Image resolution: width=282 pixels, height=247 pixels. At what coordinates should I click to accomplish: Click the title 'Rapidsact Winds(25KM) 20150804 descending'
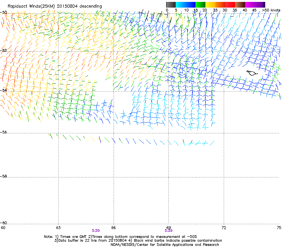click(54, 6)
